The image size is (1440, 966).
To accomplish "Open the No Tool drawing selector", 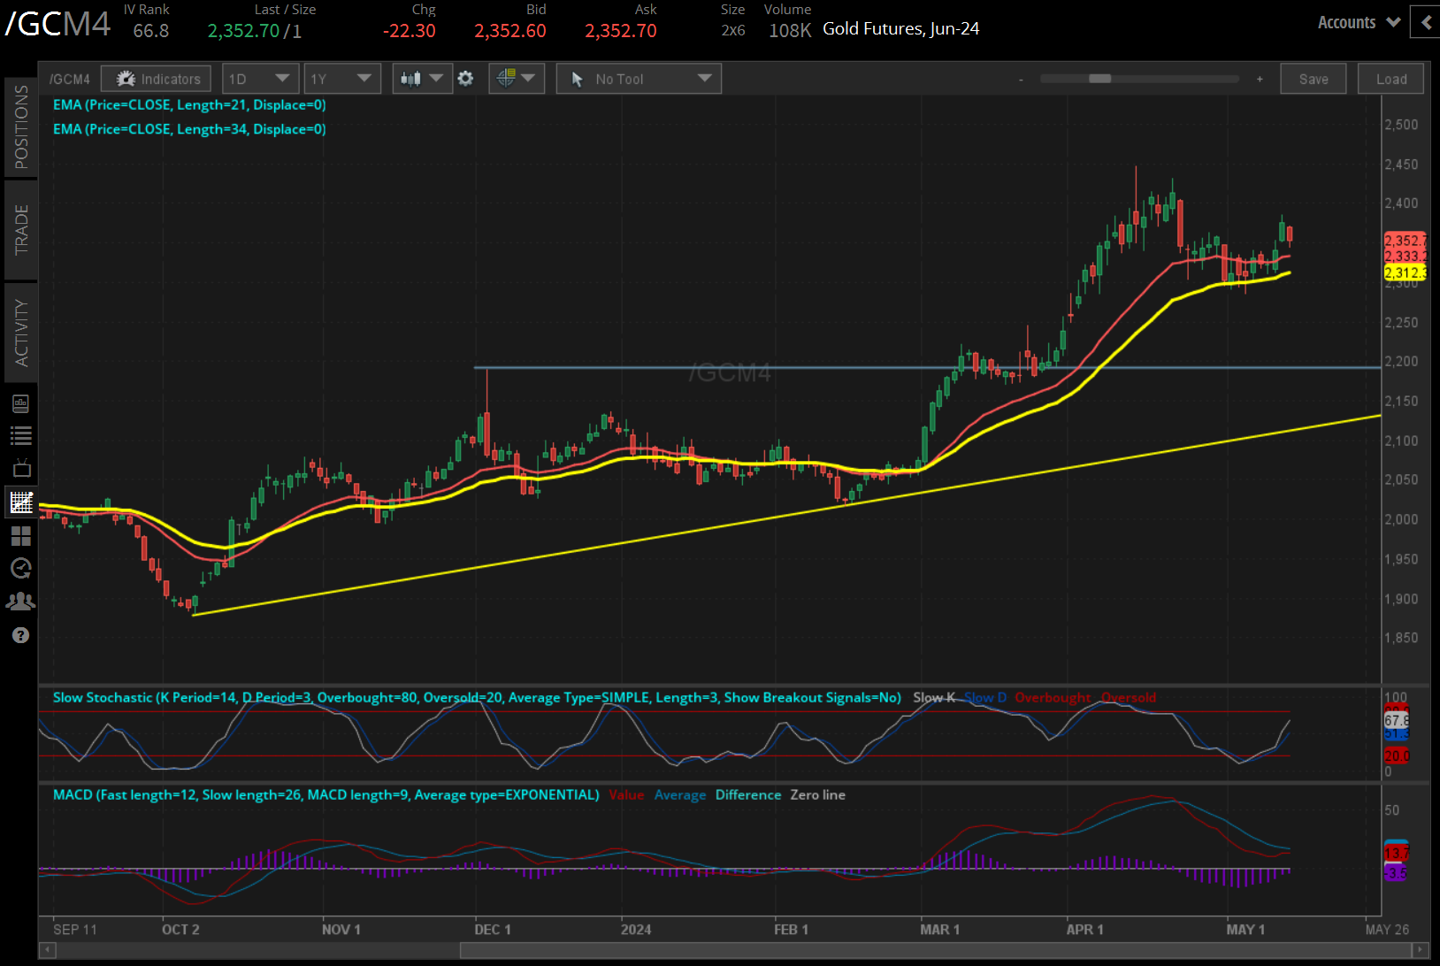I will pyautogui.click(x=639, y=79).
